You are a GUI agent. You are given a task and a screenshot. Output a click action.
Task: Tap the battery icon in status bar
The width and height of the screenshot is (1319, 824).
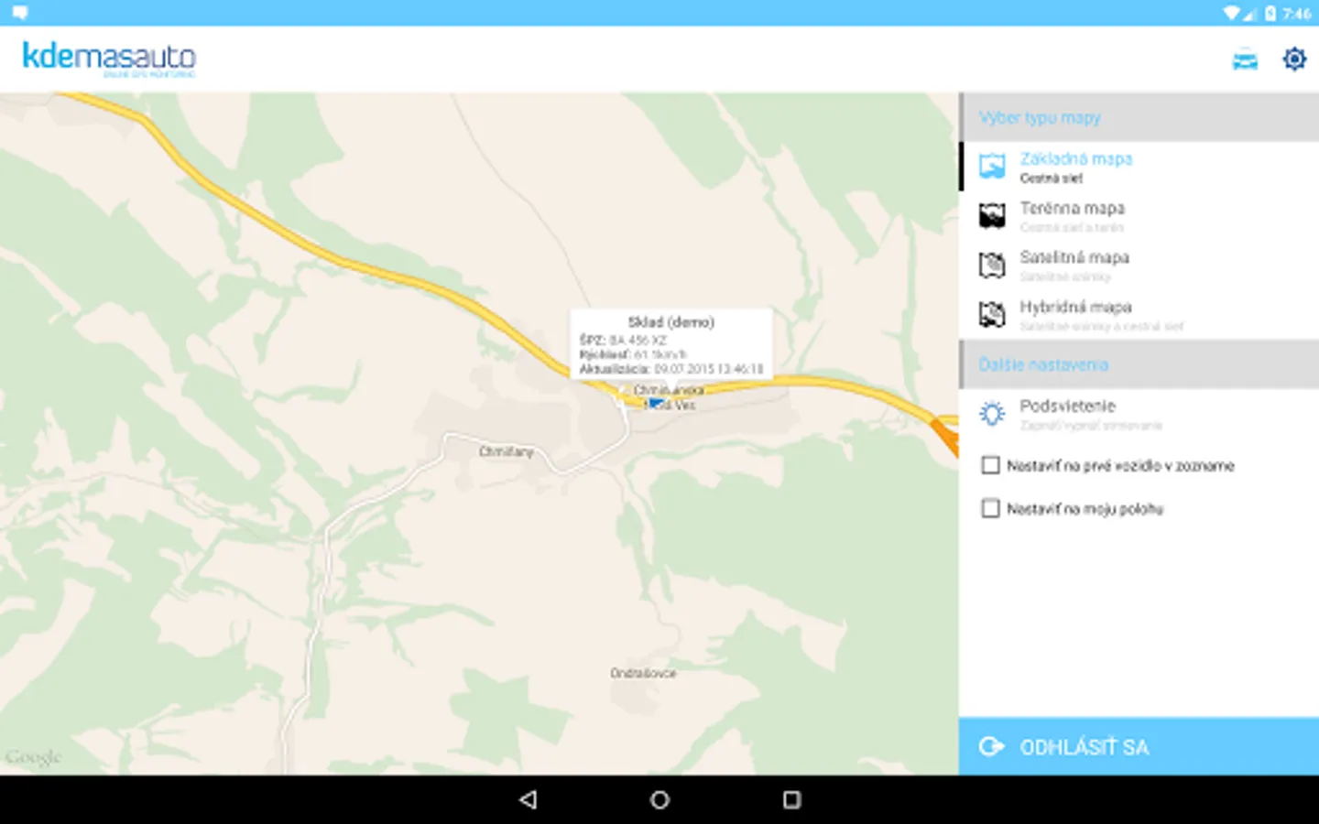point(1270,13)
